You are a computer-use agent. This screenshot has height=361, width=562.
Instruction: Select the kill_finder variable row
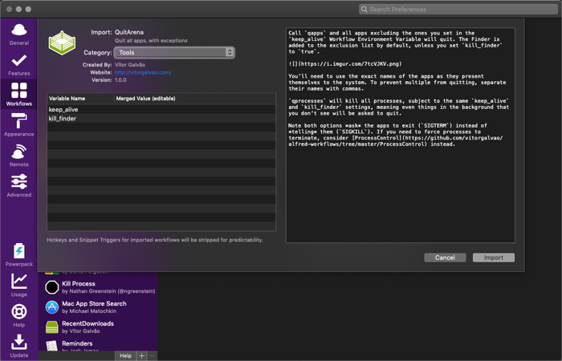(161, 119)
